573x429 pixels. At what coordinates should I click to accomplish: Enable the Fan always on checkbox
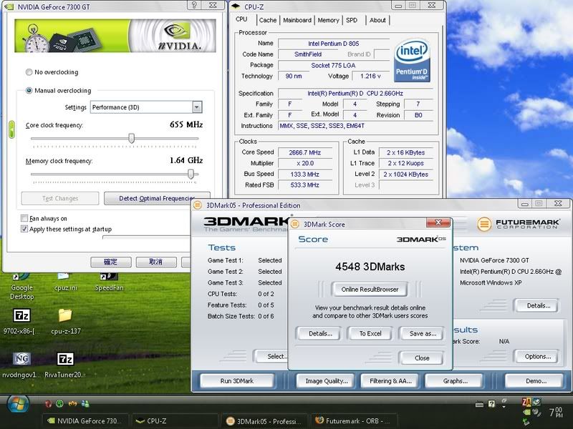(24, 219)
